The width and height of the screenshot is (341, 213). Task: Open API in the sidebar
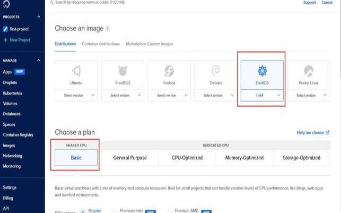(x=6, y=208)
